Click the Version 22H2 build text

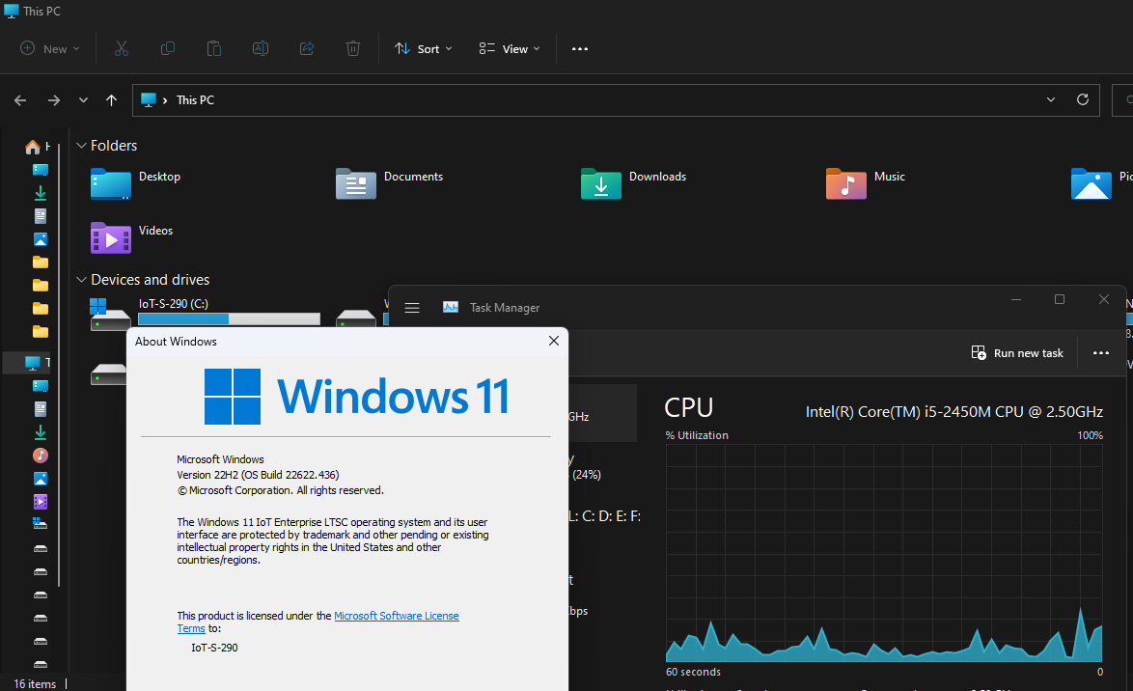tap(258, 475)
